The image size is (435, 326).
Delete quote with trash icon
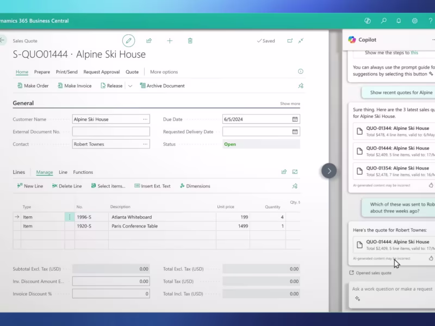coord(190,41)
